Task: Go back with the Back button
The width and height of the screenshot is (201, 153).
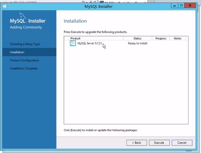Action: 137,143
